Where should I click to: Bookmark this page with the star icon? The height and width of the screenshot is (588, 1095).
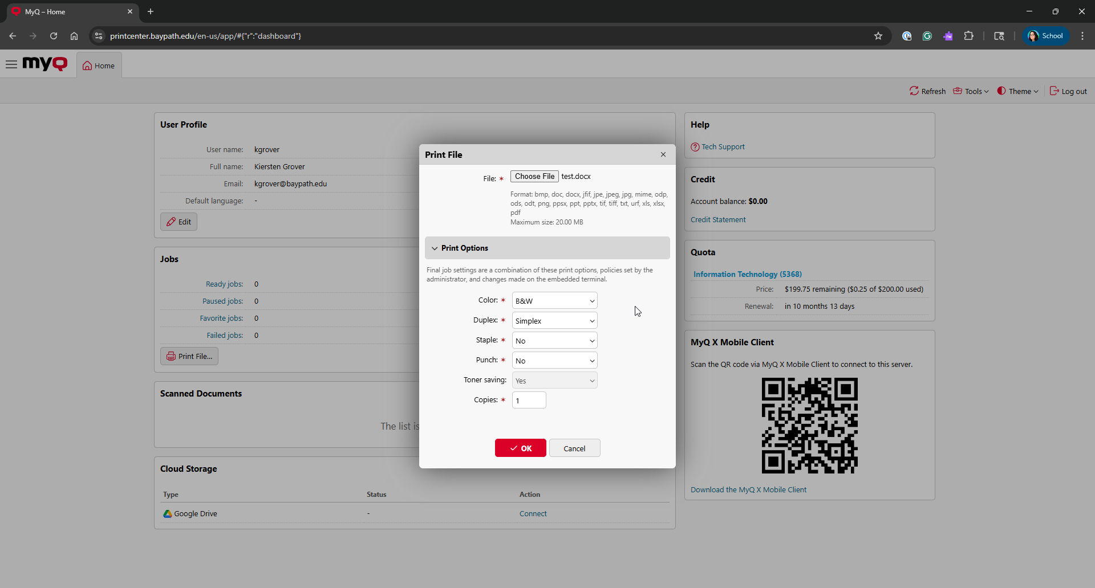point(878,36)
